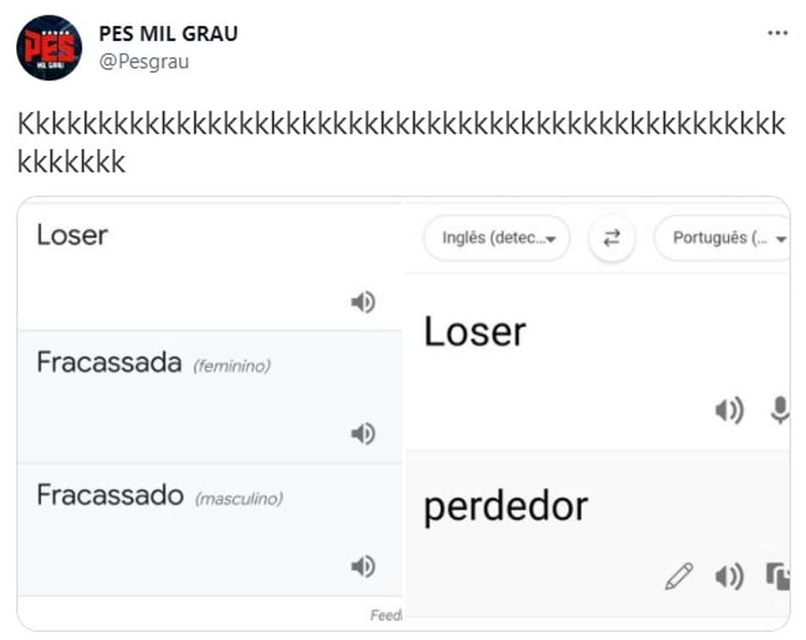
Task: Open the tweet's three-dot more options menu
Action: pyautogui.click(x=777, y=33)
